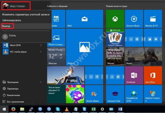Expand the VLC media player jump list arrow
Image resolution: width=165 pixels, height=113 pixels.
(x=41, y=52)
